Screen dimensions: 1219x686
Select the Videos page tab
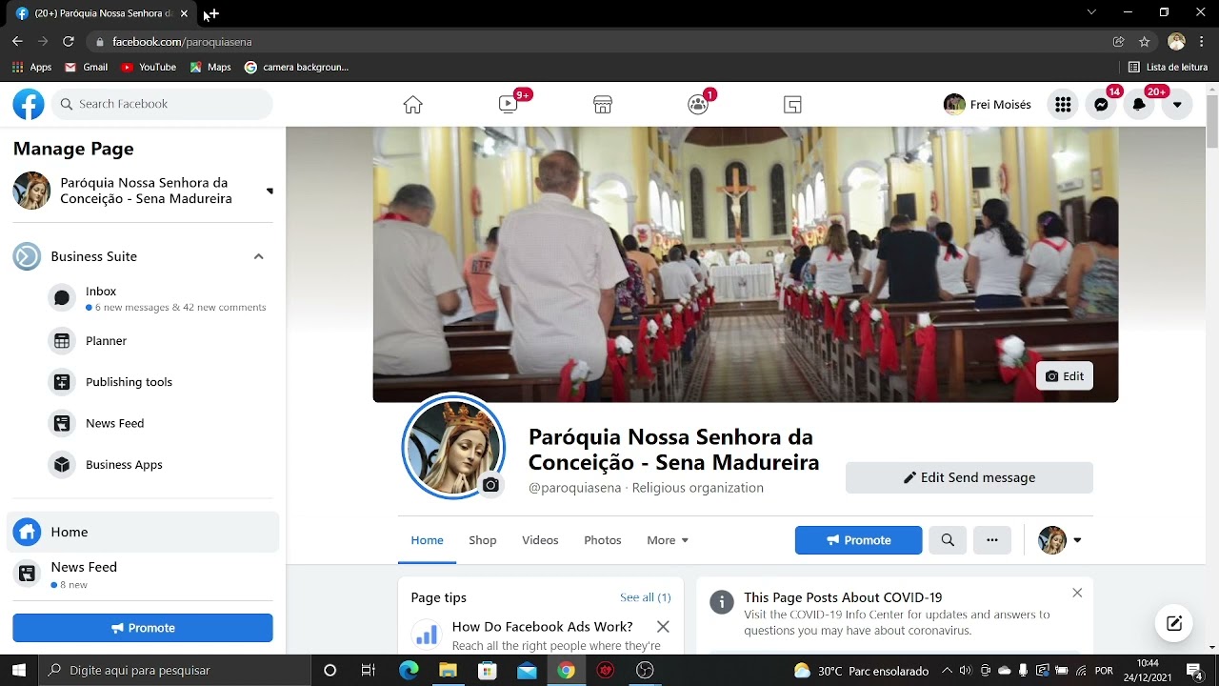[540, 540]
